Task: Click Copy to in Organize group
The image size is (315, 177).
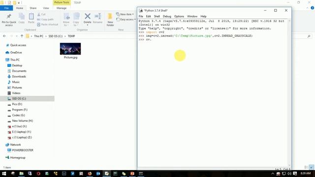Action: pyautogui.click(x=76, y=20)
